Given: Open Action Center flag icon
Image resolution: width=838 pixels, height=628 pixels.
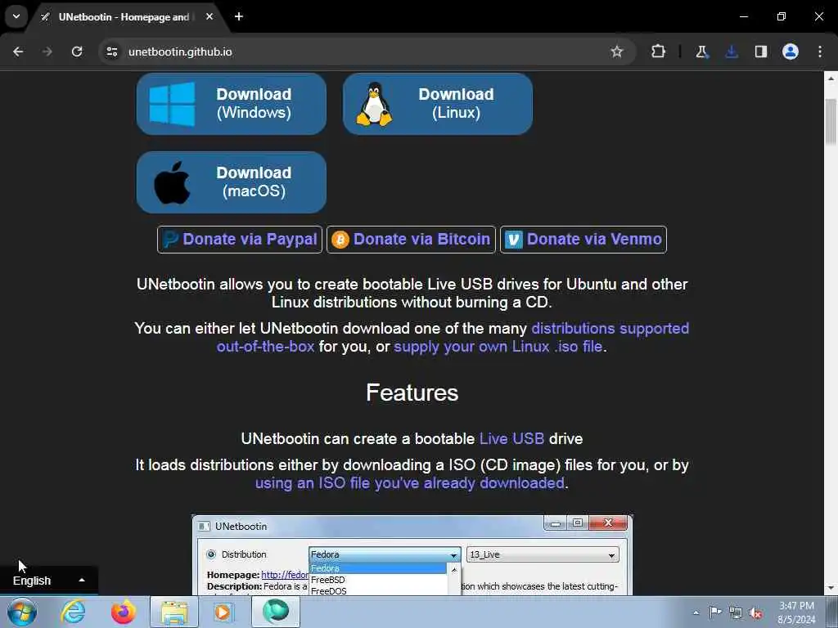Looking at the screenshot, I should coord(714,612).
